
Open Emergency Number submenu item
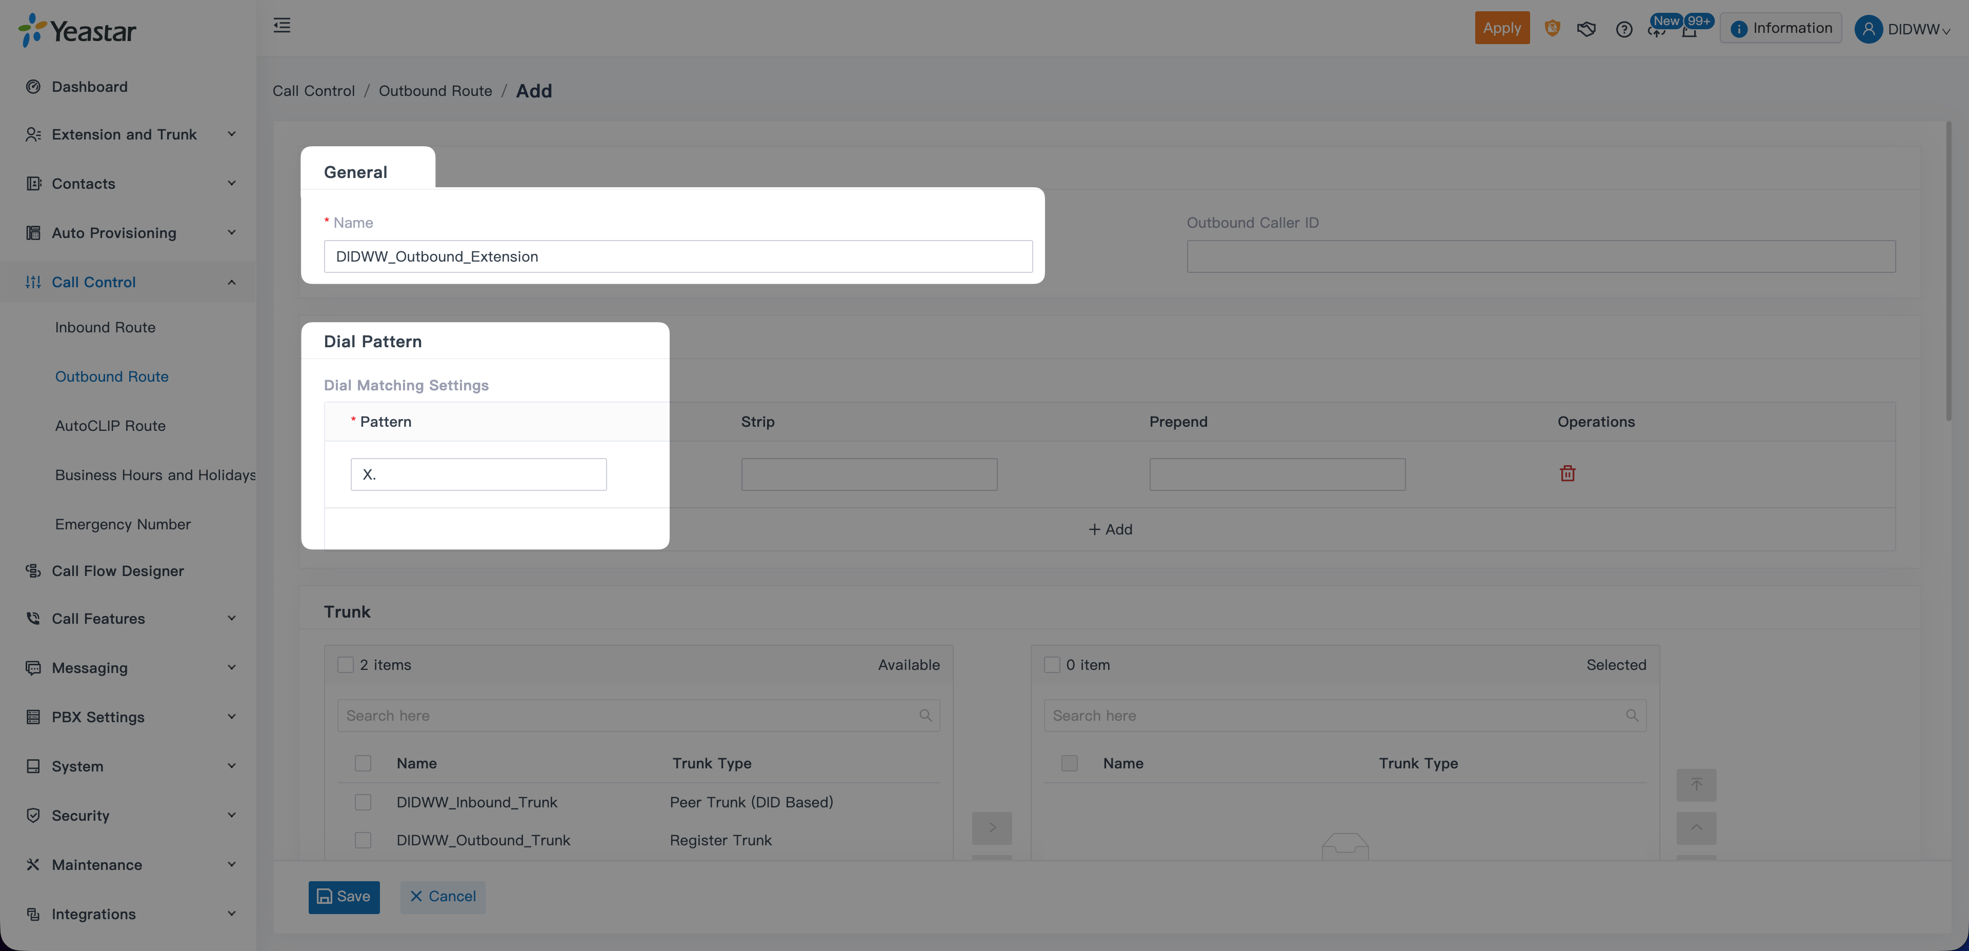[123, 524]
